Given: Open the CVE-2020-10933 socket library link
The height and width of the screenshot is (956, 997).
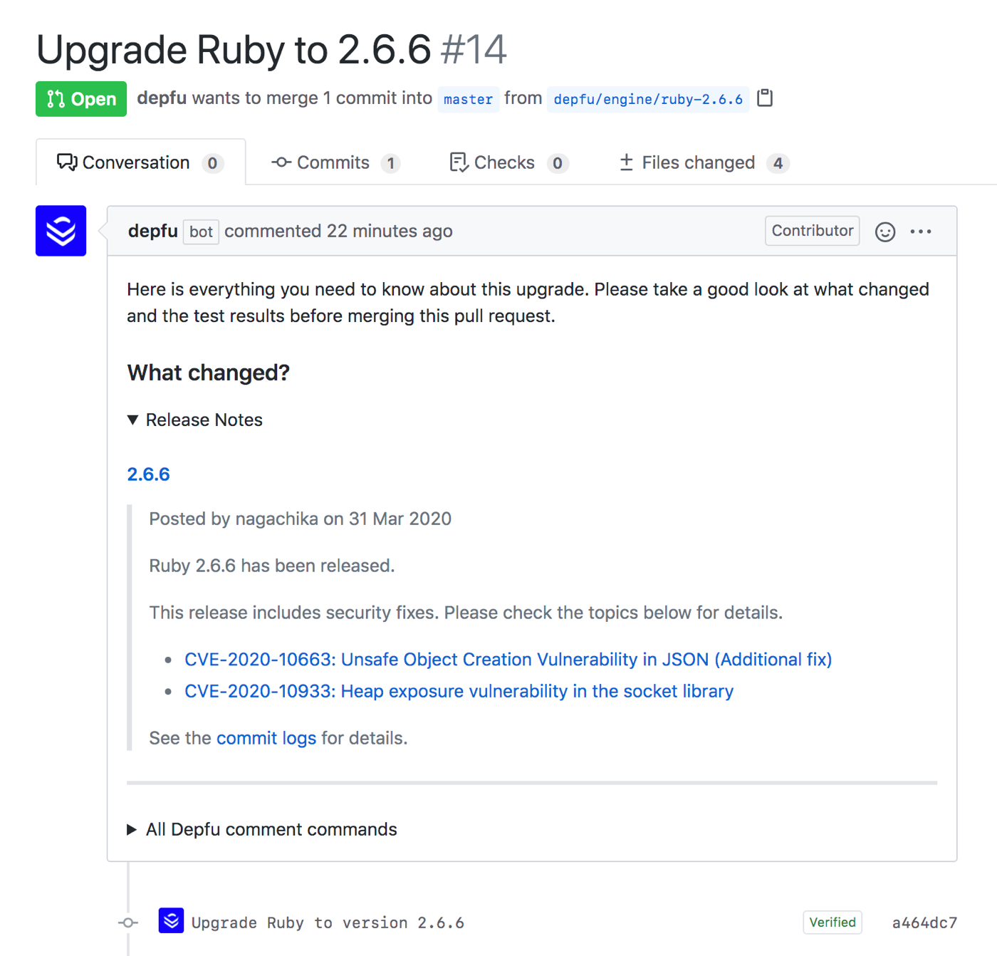Looking at the screenshot, I should point(459,691).
